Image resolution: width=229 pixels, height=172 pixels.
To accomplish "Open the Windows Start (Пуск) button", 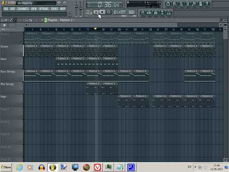I will [x=6, y=167].
